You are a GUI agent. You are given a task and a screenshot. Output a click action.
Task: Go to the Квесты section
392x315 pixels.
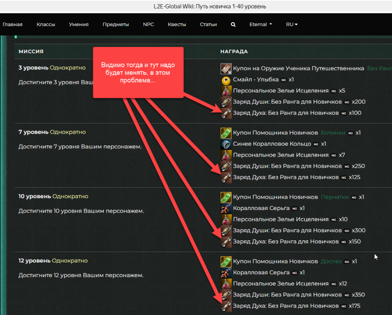point(177,24)
